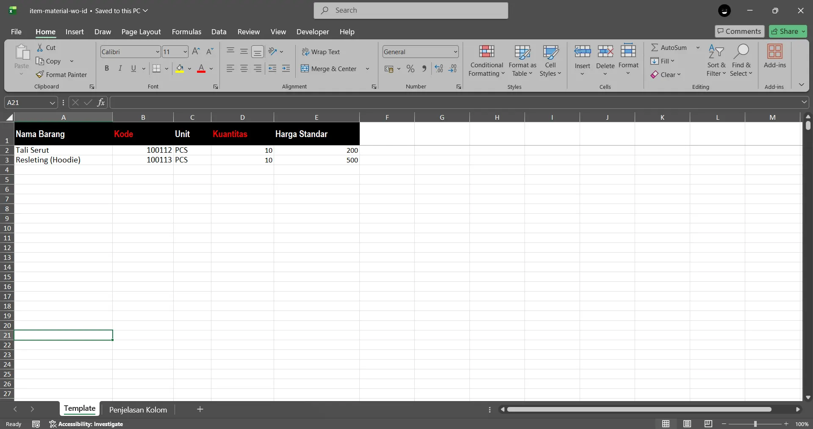813x429 pixels.
Task: Switch to the Formulas ribbon tab
Action: pos(186,31)
